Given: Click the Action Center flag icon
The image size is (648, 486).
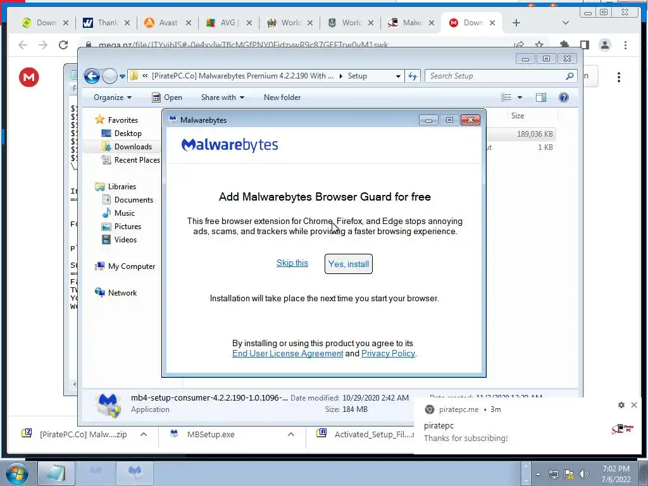Looking at the screenshot, I should click(569, 474).
